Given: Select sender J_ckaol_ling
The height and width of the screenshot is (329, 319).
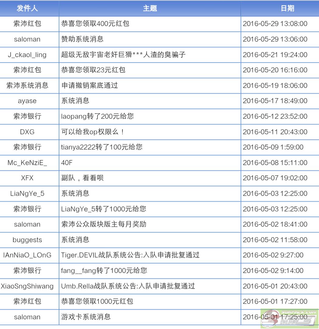Looking at the screenshot, I should click(27, 55).
